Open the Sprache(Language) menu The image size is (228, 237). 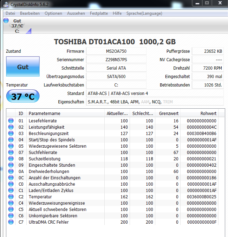coord(144,13)
